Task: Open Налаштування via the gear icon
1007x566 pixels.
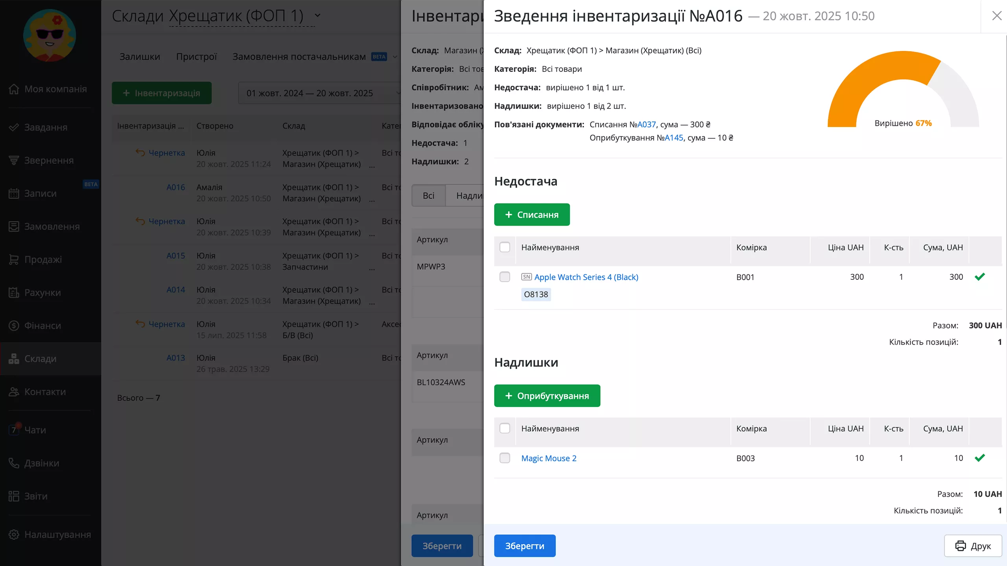Action: [57, 534]
